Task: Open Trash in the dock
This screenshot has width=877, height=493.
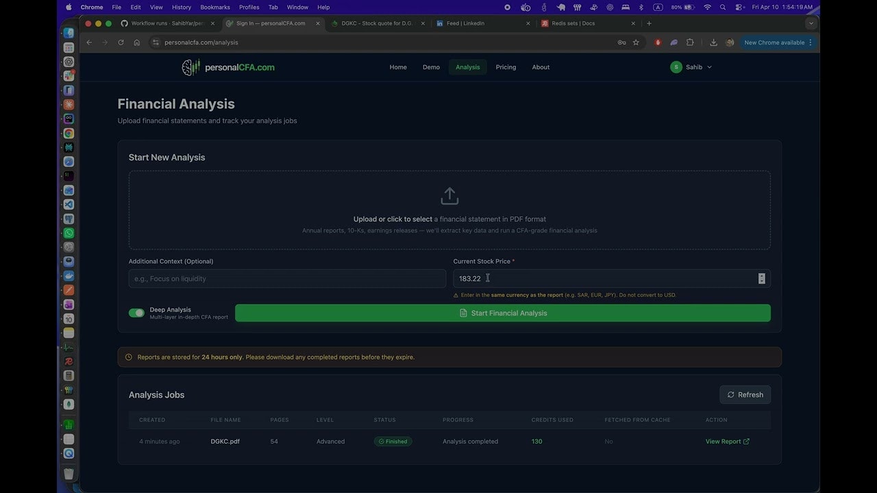Action: click(x=69, y=473)
